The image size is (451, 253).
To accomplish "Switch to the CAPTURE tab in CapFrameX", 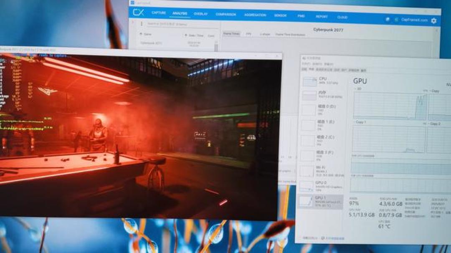I will (x=159, y=13).
